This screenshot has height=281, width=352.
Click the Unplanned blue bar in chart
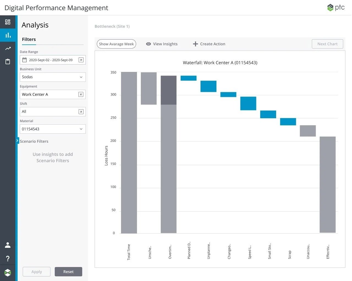208,86
